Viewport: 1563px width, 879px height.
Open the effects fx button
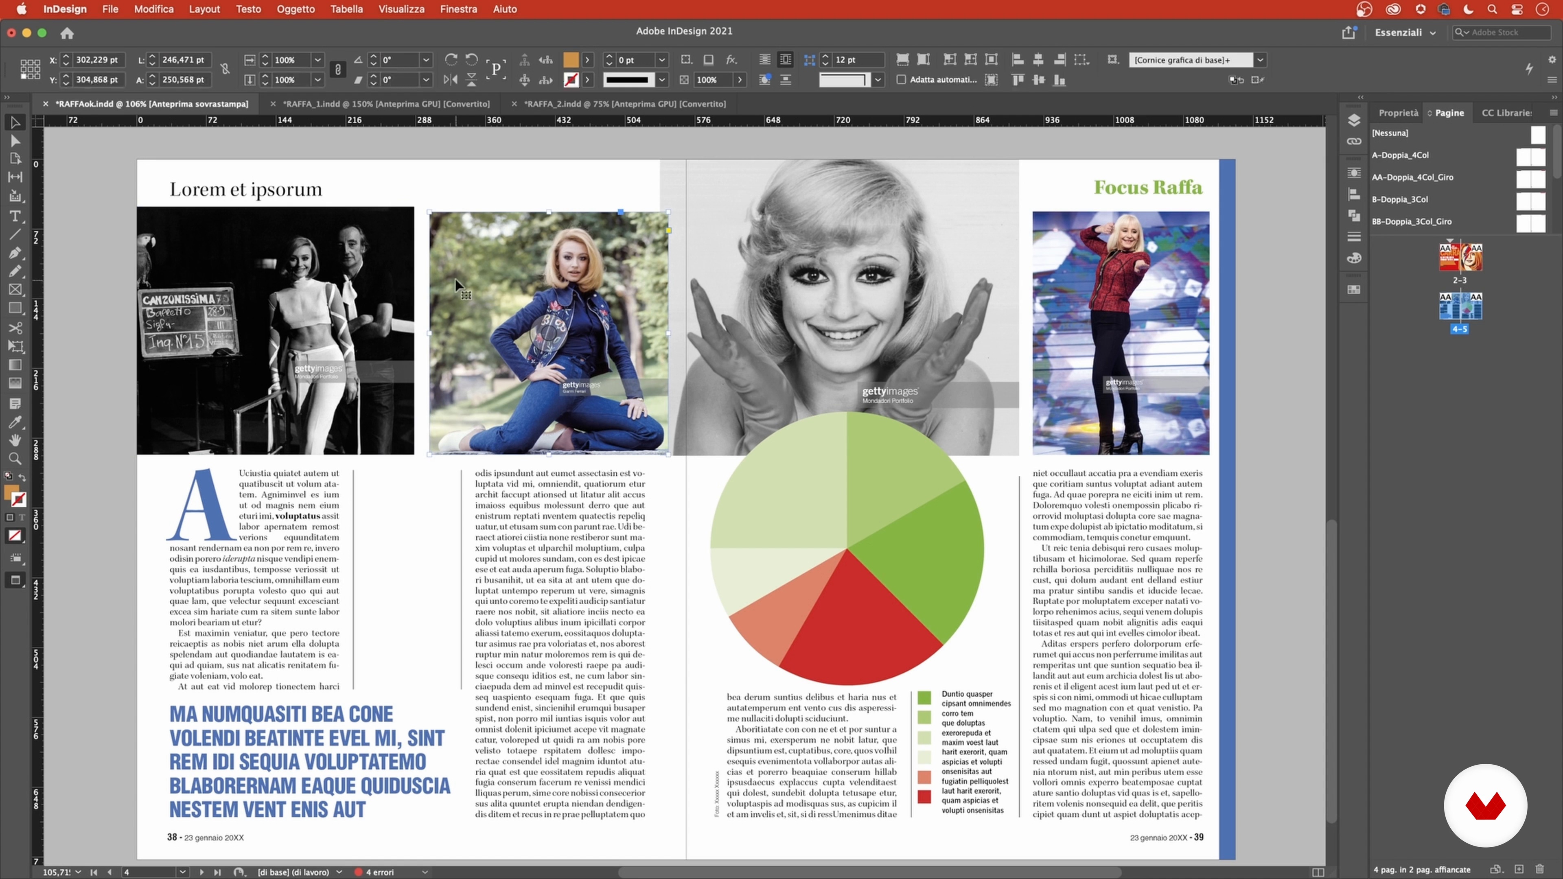click(x=732, y=59)
